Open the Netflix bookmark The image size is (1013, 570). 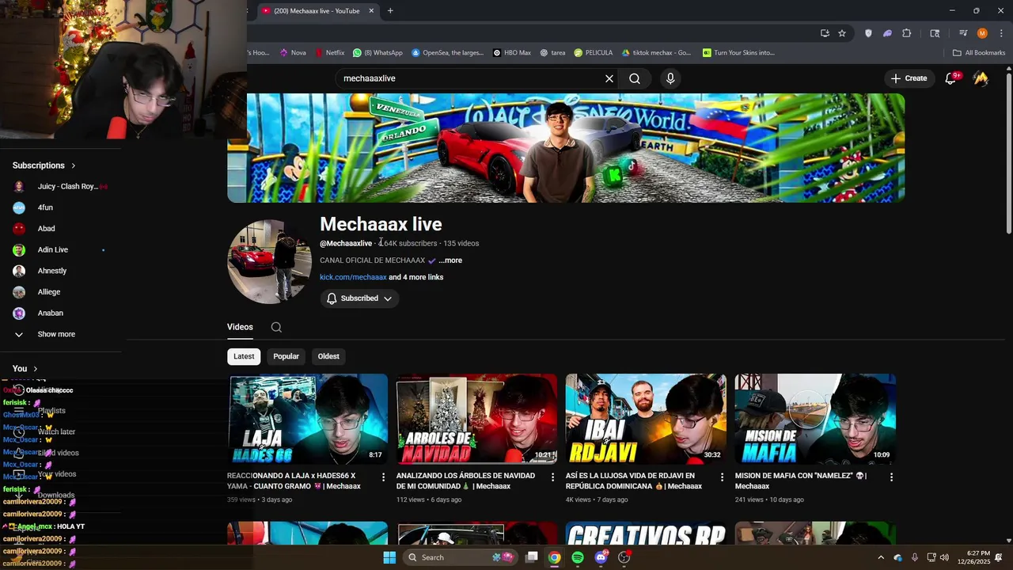pos(329,53)
